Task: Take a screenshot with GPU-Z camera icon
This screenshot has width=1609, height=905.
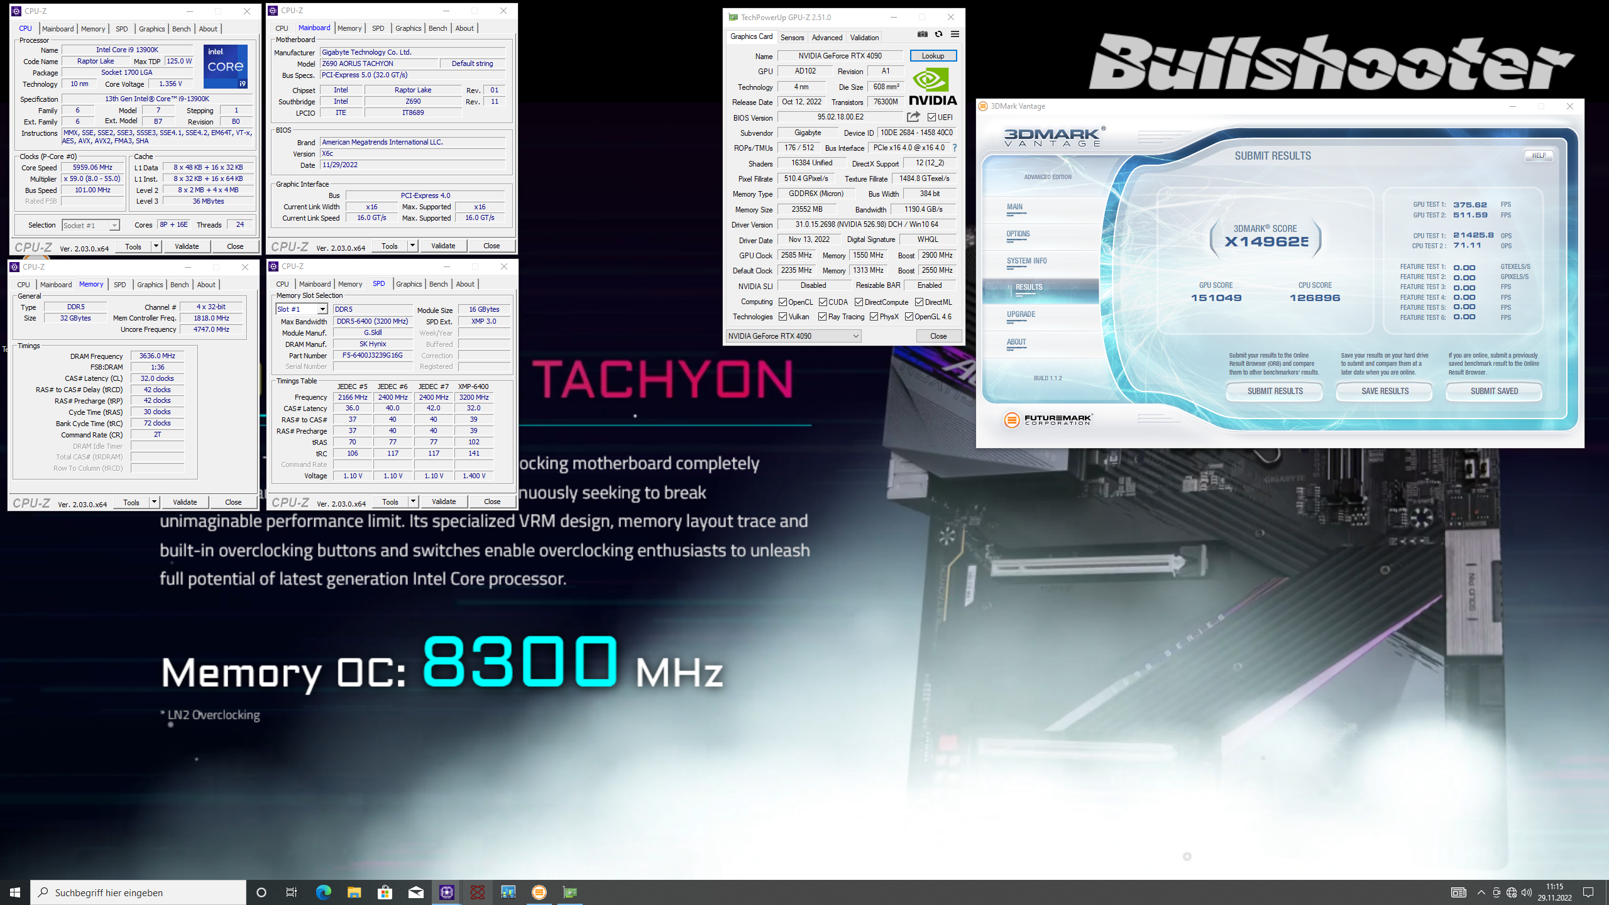Action: (922, 34)
